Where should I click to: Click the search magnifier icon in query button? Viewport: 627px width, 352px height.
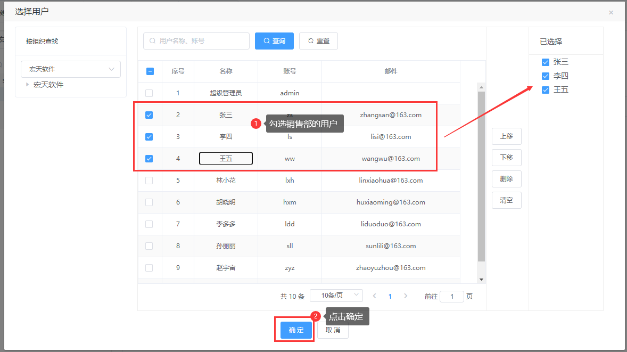click(x=266, y=41)
